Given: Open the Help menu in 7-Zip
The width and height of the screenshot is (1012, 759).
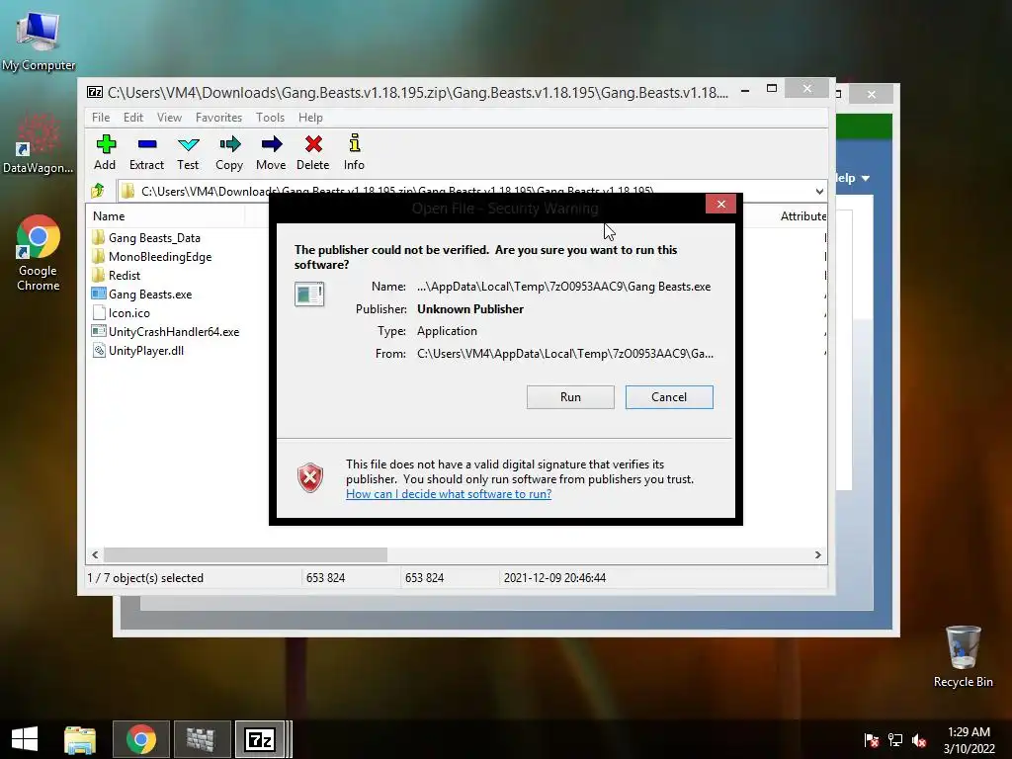Looking at the screenshot, I should tap(310, 118).
